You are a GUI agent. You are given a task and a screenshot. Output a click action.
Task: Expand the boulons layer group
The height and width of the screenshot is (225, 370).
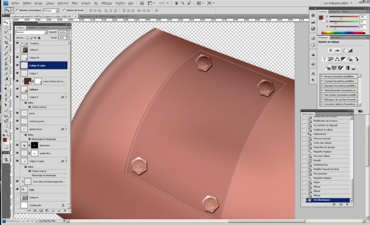[x=22, y=43]
